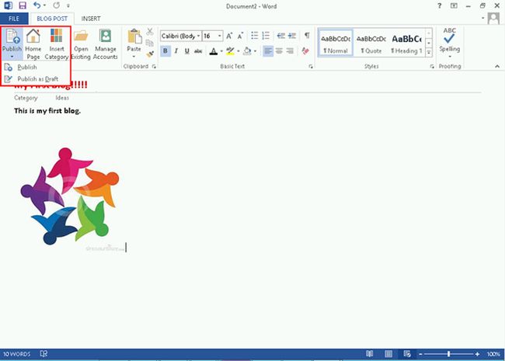Expand the shading color dropdown arrow
Viewport: 505px width, 361px height.
pyautogui.click(x=255, y=51)
